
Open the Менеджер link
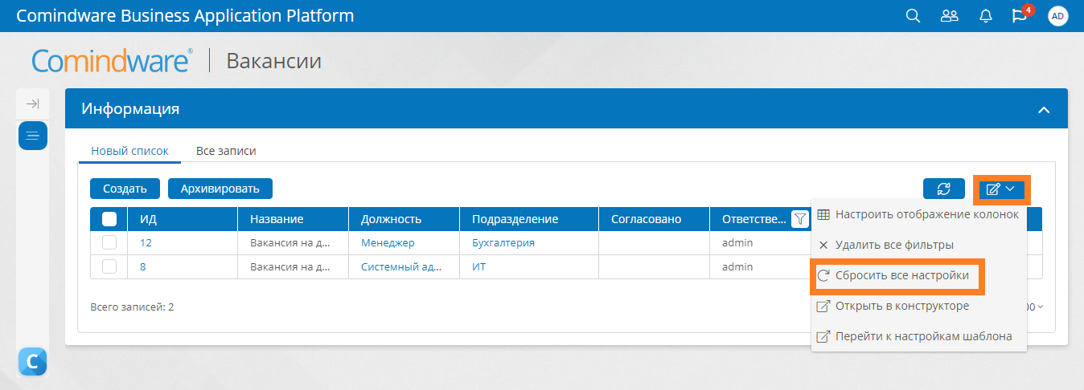pyautogui.click(x=388, y=242)
